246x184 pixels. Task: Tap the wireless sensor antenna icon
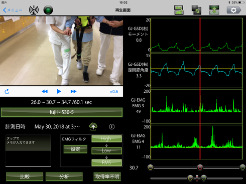tap(34, 10)
